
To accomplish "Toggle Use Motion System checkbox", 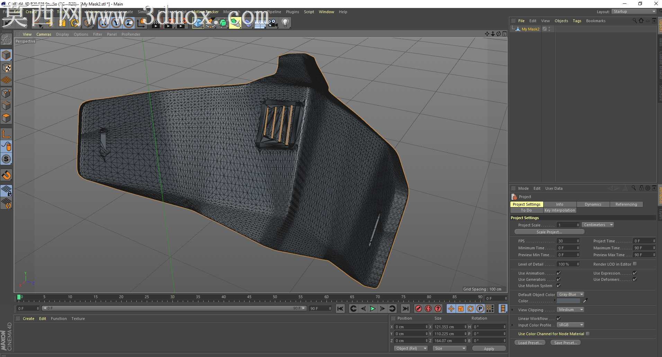I will point(558,286).
